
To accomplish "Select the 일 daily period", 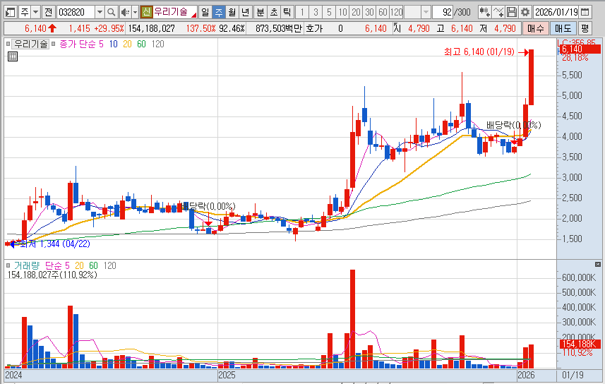I will tap(205, 12).
